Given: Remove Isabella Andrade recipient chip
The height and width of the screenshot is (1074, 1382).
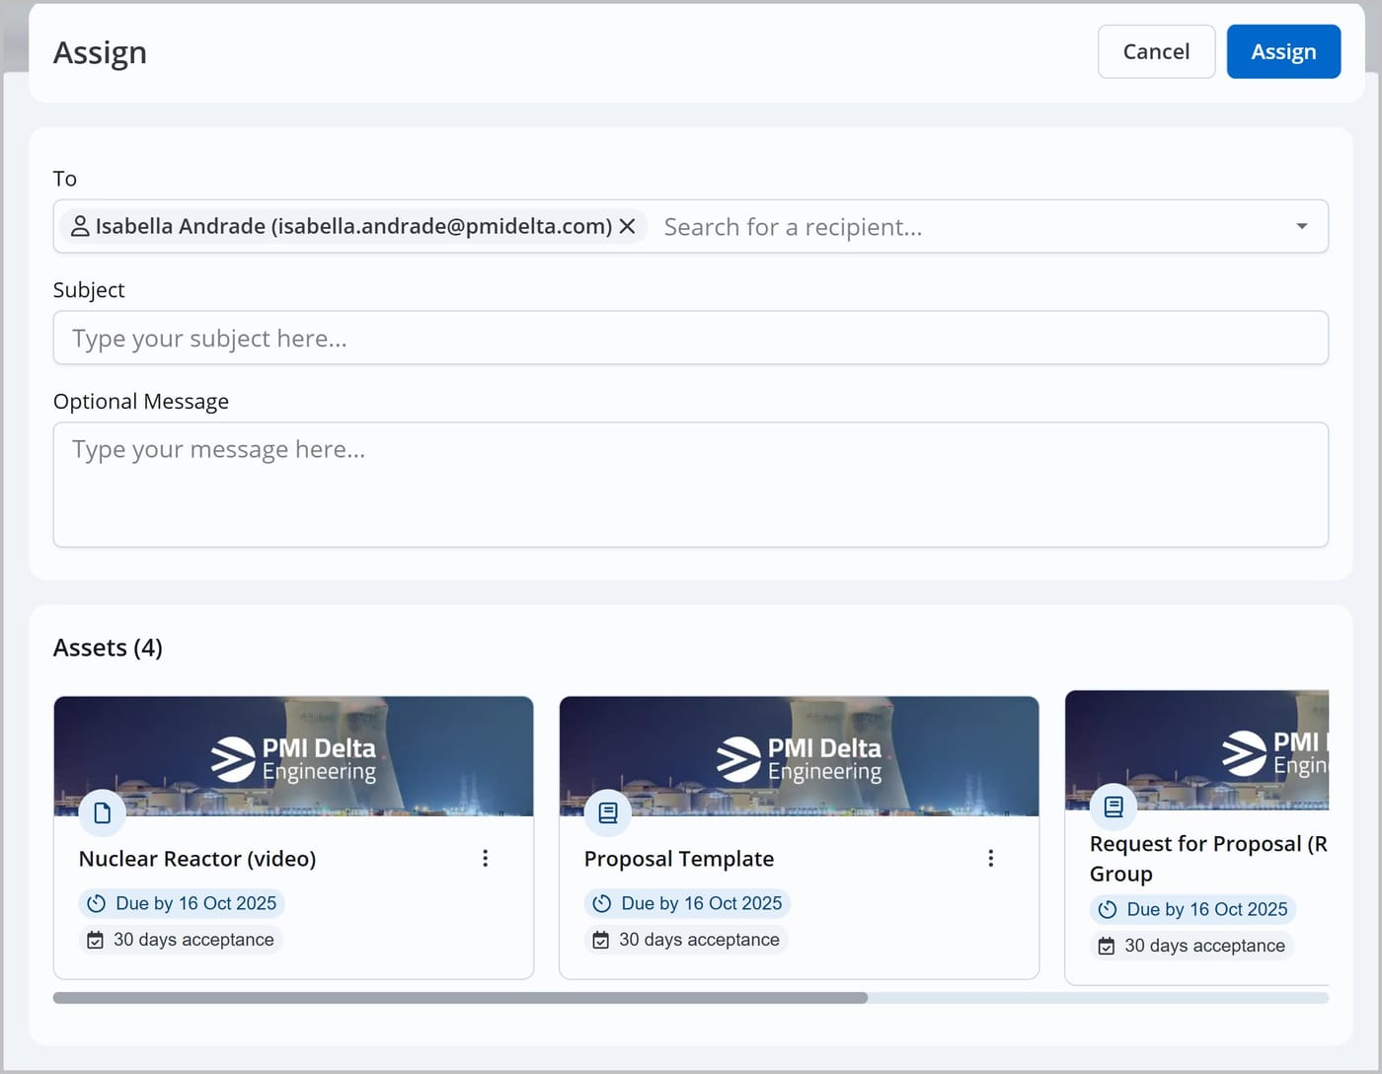Looking at the screenshot, I should [x=627, y=226].
